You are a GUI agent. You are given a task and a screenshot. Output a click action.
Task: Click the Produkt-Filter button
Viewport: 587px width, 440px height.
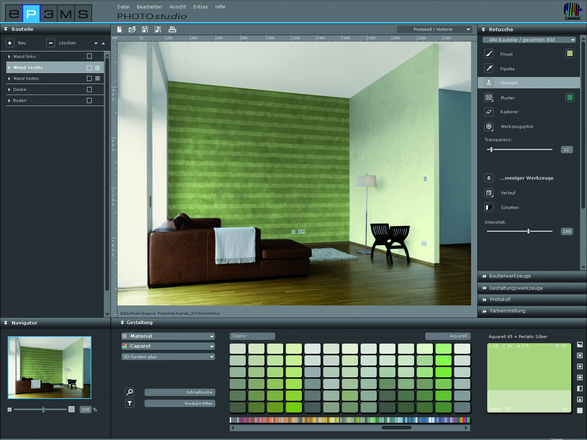tap(180, 403)
